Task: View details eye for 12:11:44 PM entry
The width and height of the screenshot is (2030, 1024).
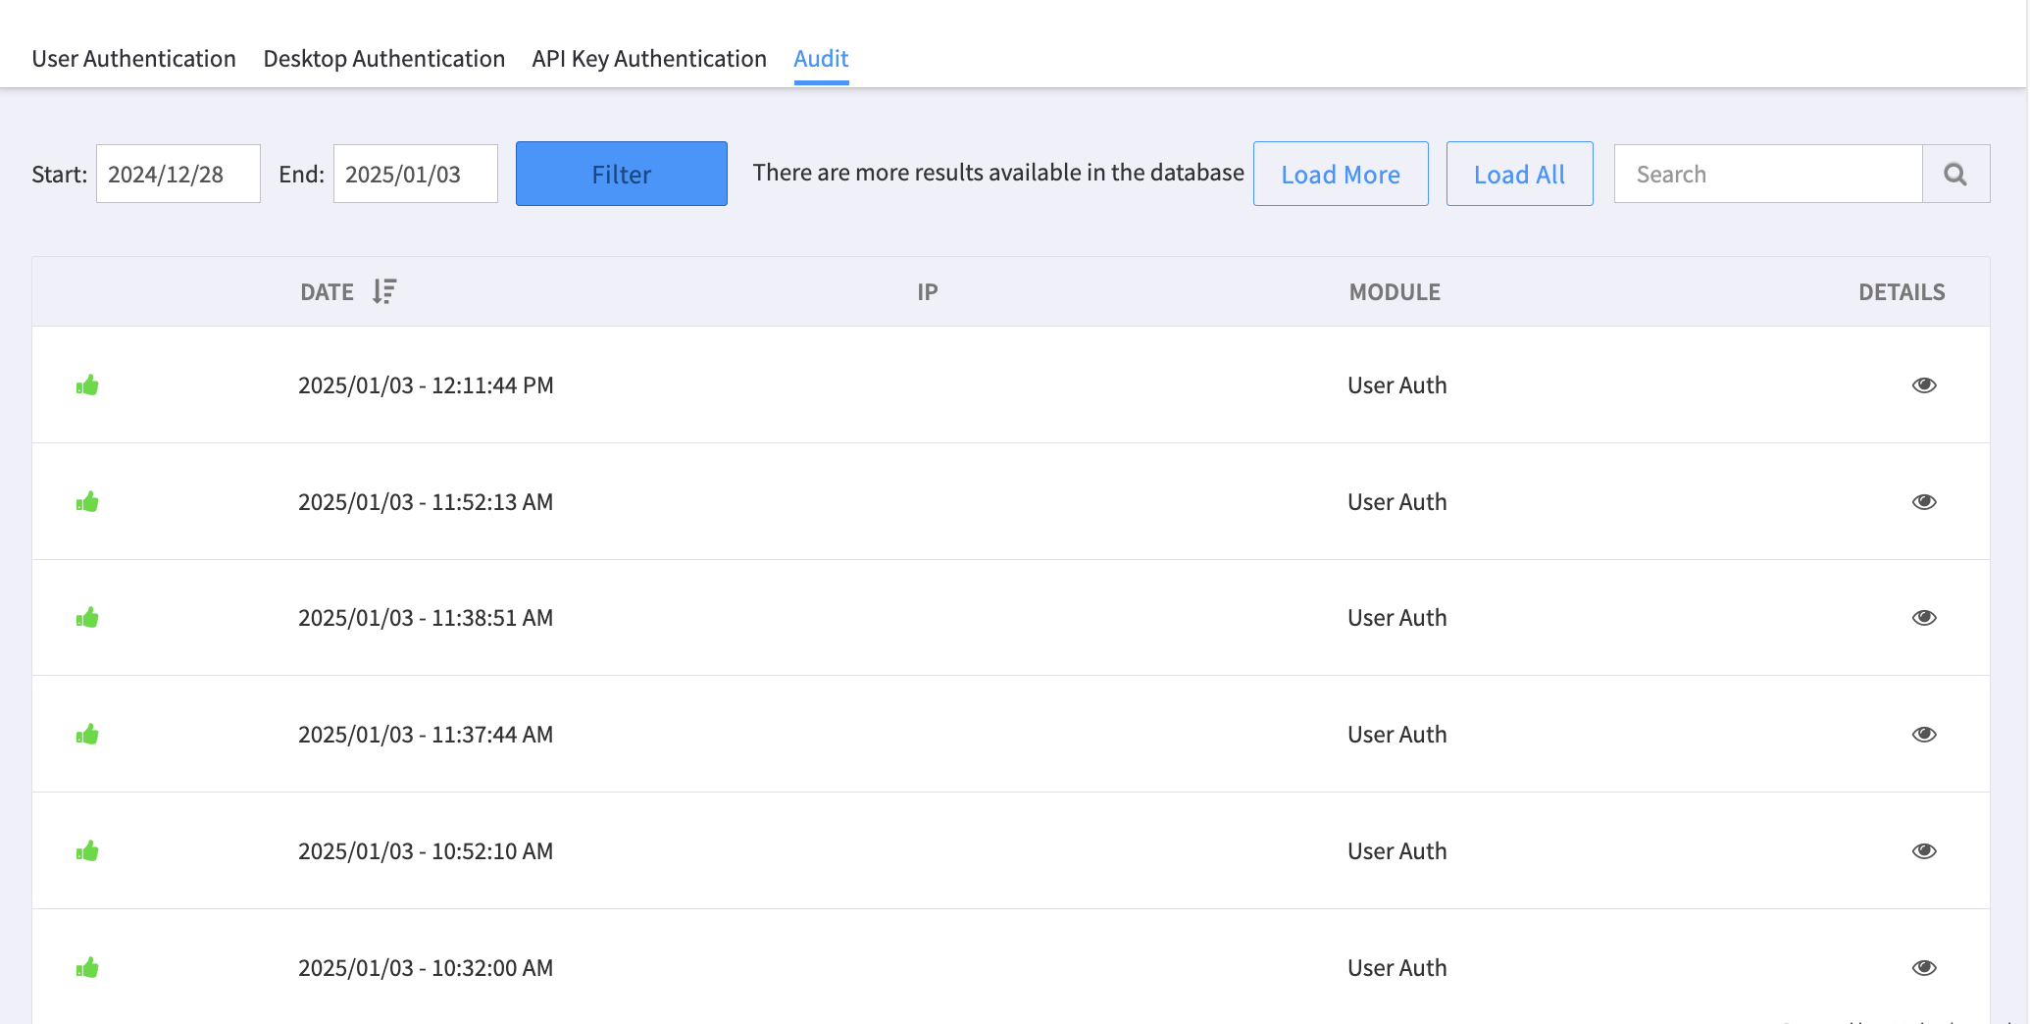Action: point(1924,384)
